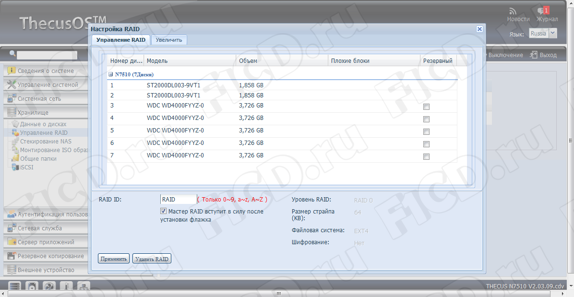
Task: Click the Монтирование ISO icon
Action: 15,150
